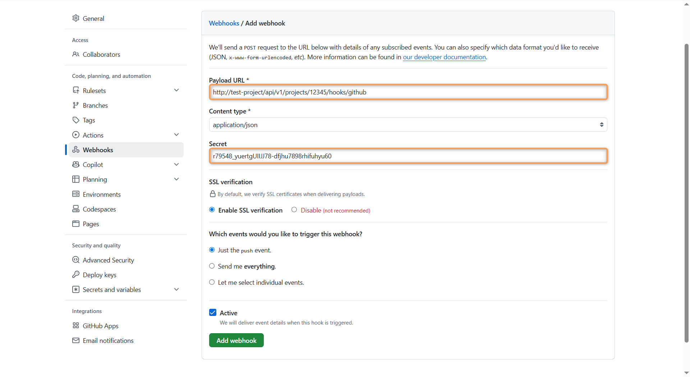Click the Environments server icon
This screenshot has height=377, width=690.
click(x=75, y=194)
